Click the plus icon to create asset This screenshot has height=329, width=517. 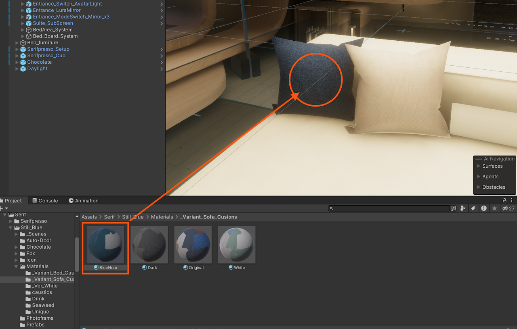[x=2, y=208]
